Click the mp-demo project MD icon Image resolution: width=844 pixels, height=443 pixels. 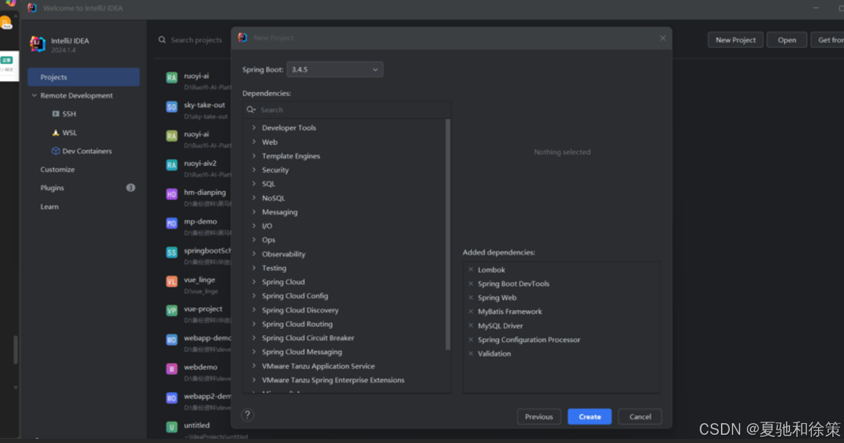point(172,223)
